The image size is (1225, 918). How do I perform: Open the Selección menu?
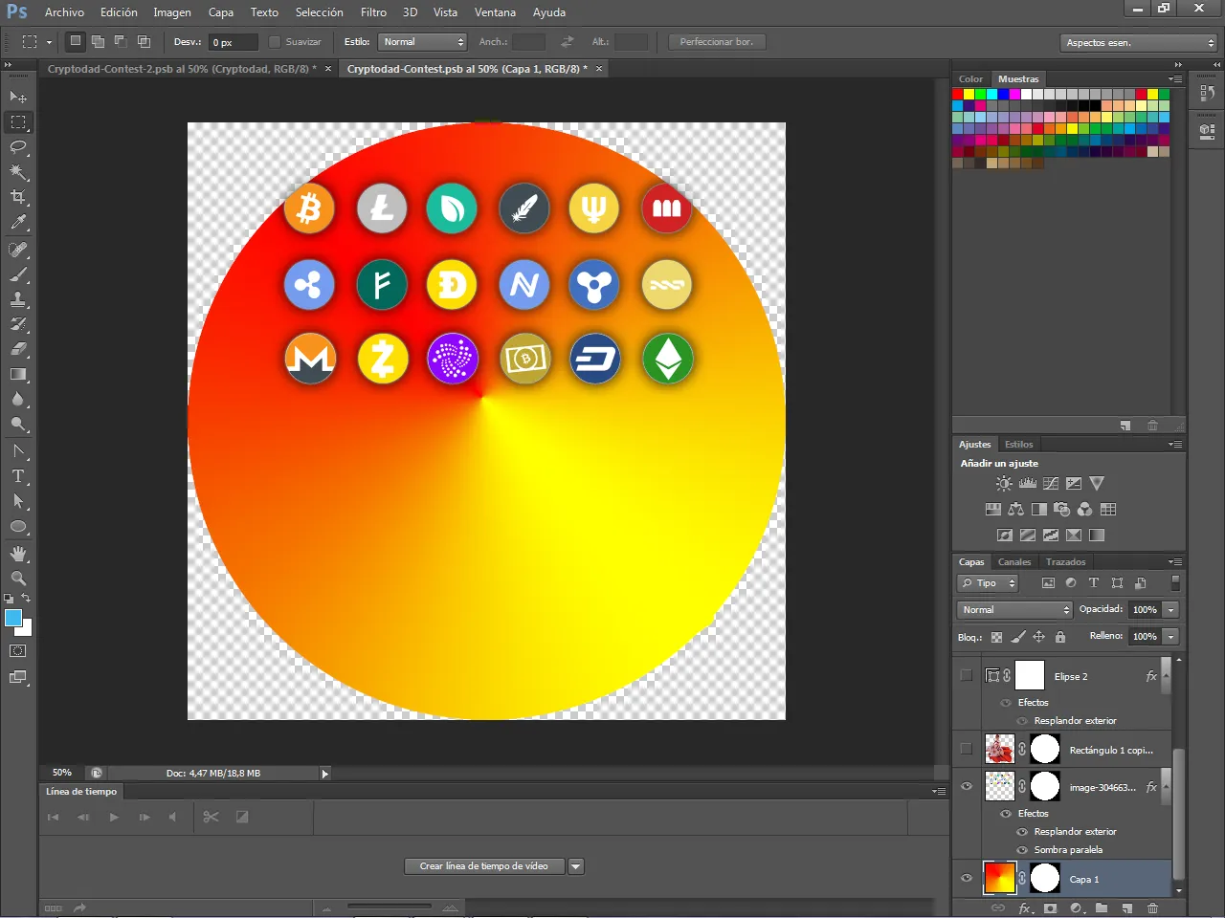click(319, 12)
